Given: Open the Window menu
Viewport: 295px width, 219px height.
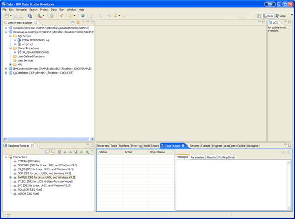Looking at the screenshot, I should click(71, 10).
